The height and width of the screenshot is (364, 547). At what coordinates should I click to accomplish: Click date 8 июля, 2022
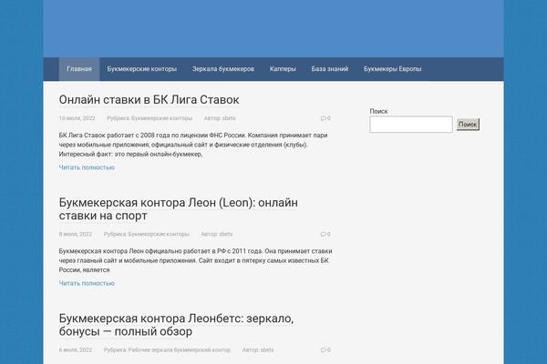[76, 235]
